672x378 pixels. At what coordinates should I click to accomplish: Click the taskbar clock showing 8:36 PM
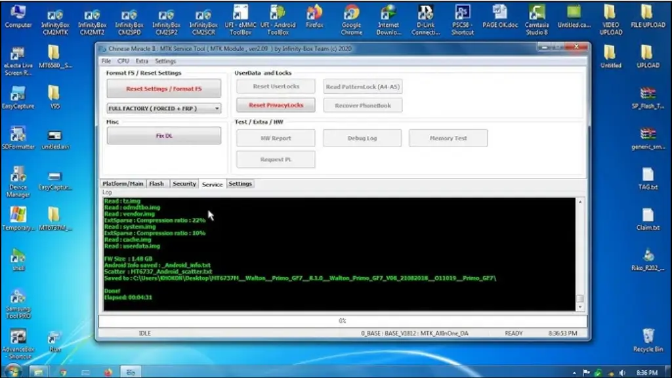coord(646,373)
